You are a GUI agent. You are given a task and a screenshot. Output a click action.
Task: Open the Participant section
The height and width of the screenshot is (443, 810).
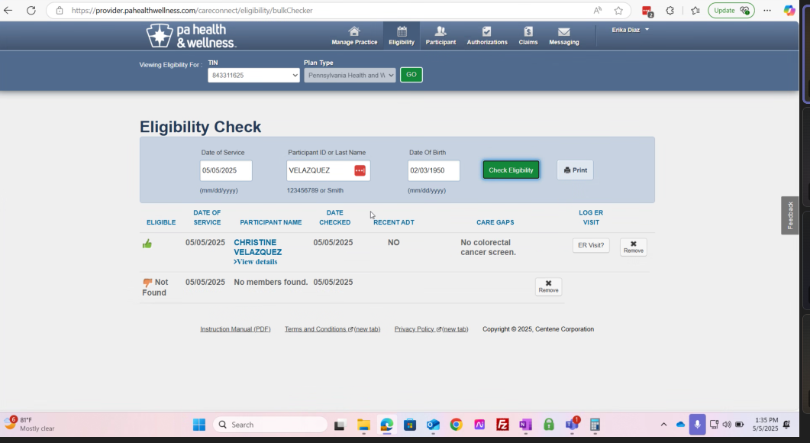click(x=440, y=36)
